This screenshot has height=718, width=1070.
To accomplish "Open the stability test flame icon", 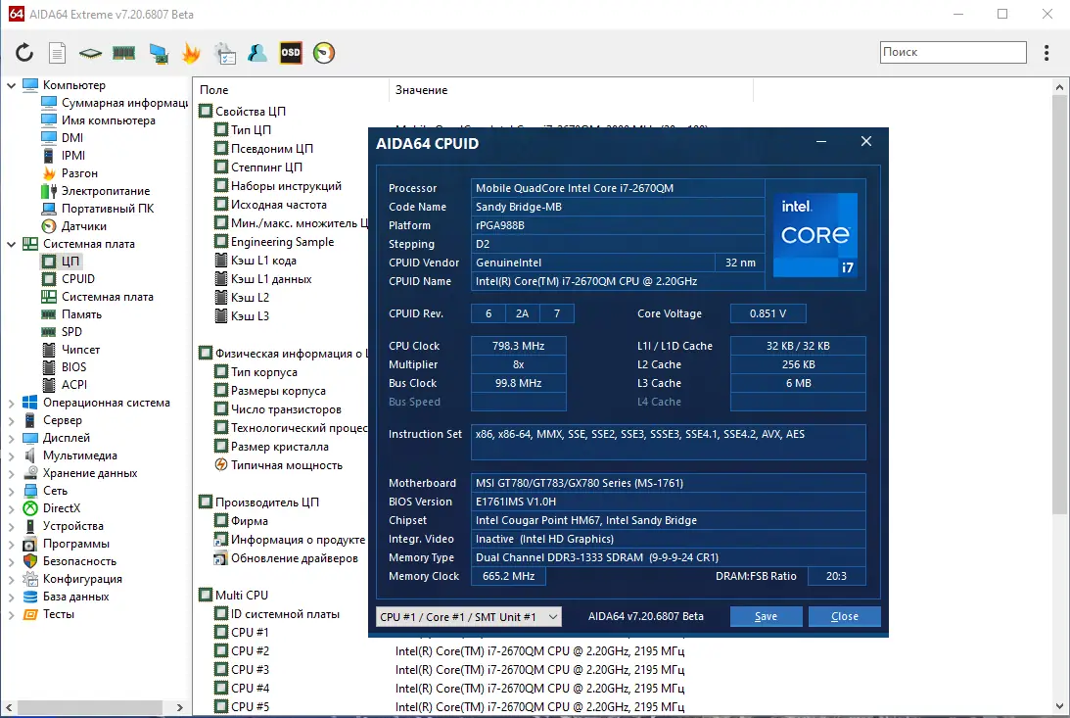I will click(191, 53).
